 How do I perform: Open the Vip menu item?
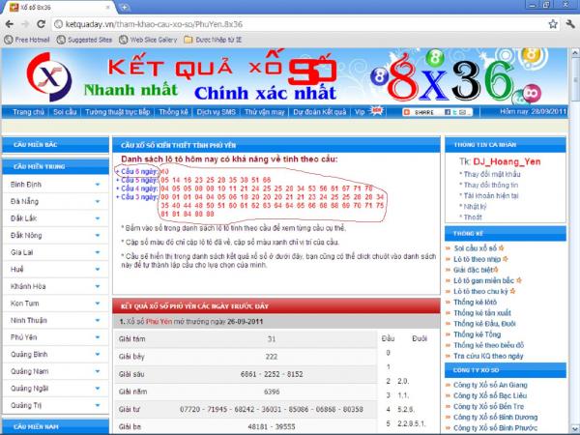pos(360,112)
